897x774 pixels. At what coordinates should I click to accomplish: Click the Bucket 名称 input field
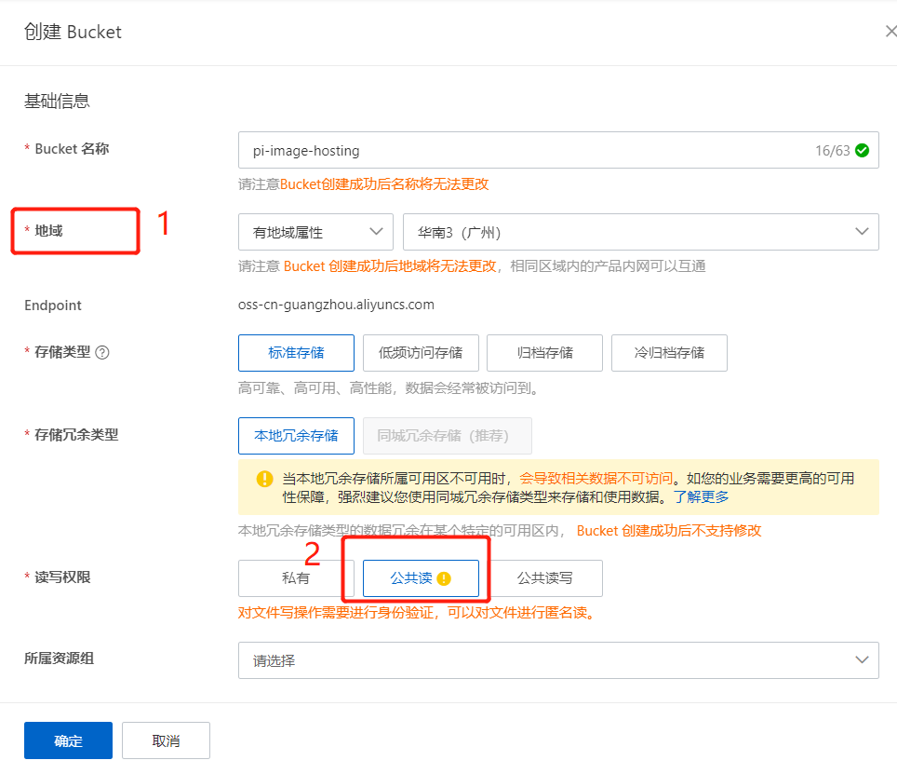coord(521,150)
